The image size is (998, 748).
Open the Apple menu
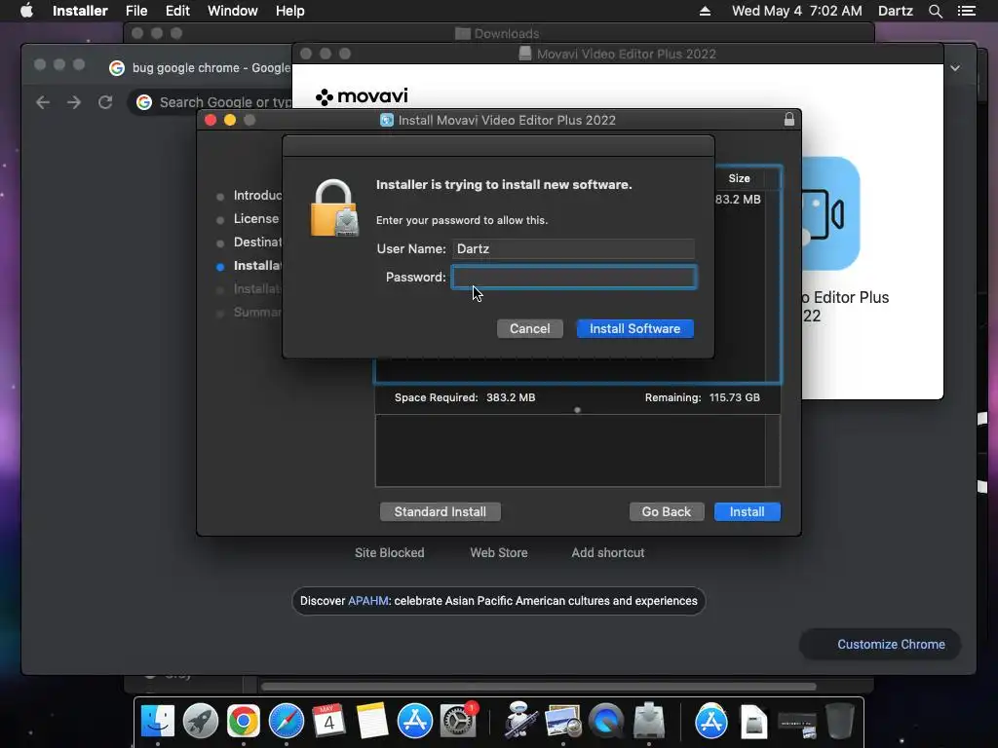[26, 11]
